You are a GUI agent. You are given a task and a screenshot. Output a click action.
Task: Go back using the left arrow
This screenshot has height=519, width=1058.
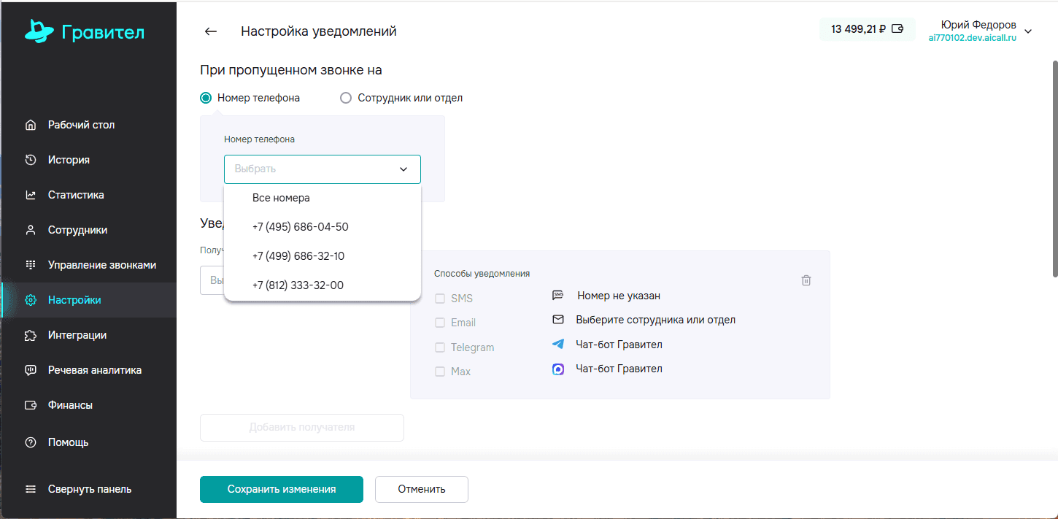(211, 31)
